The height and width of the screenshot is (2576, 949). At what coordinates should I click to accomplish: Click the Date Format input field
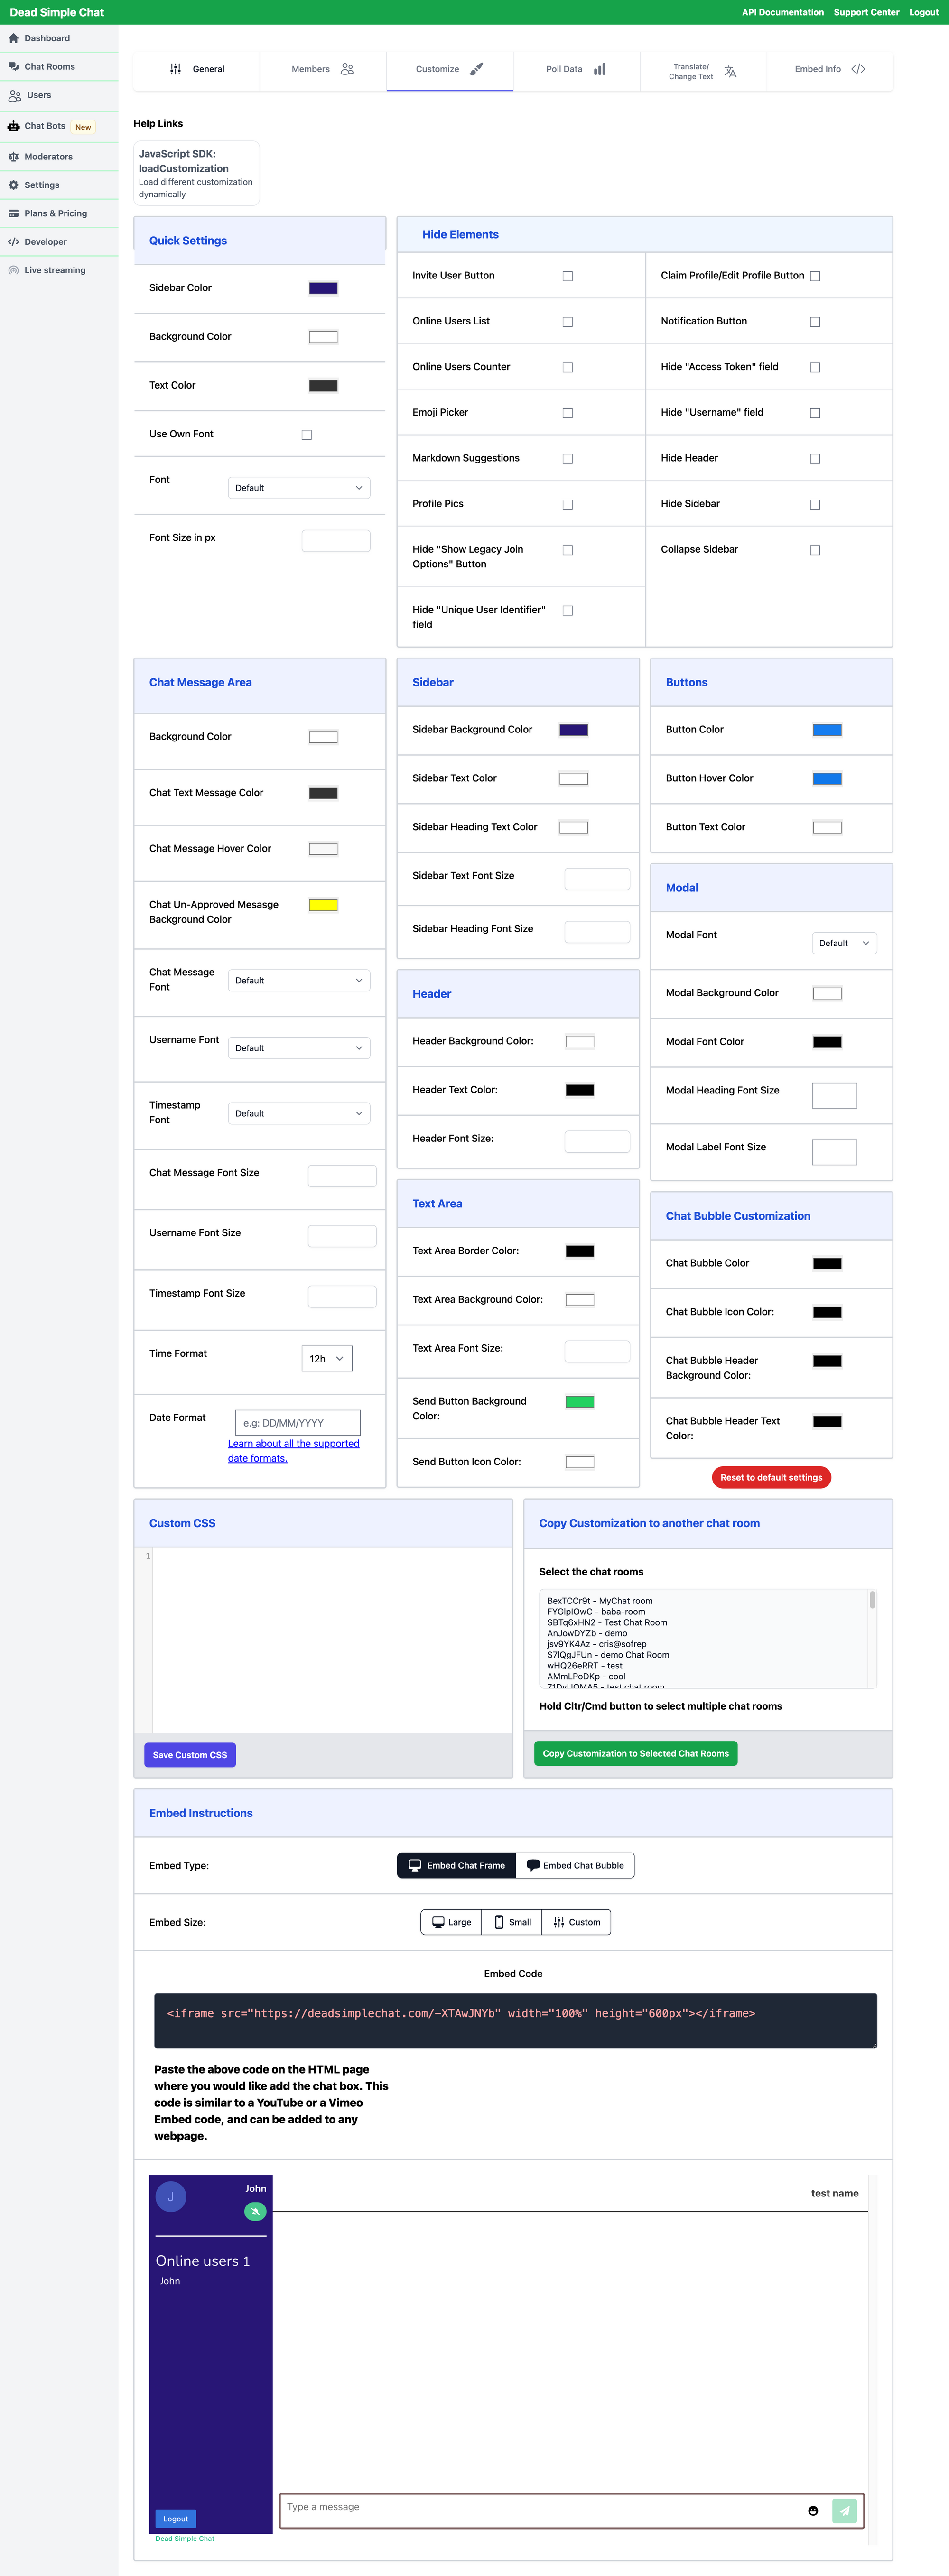[298, 1423]
